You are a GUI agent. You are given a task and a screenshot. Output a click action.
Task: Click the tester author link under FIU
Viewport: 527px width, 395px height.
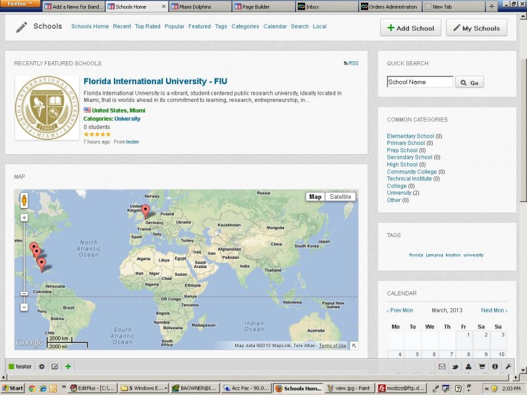click(x=132, y=142)
